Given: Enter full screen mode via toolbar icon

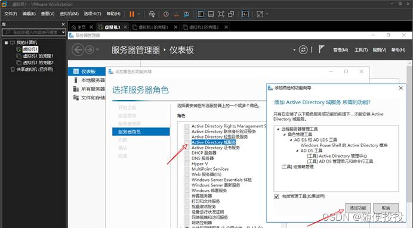Looking at the screenshot, I should pos(221,14).
